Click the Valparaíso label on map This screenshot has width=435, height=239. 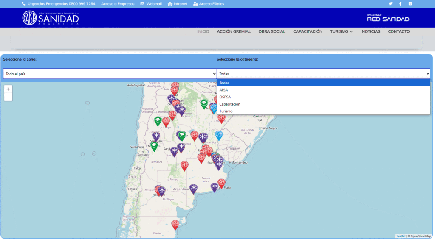[x=137, y=147]
